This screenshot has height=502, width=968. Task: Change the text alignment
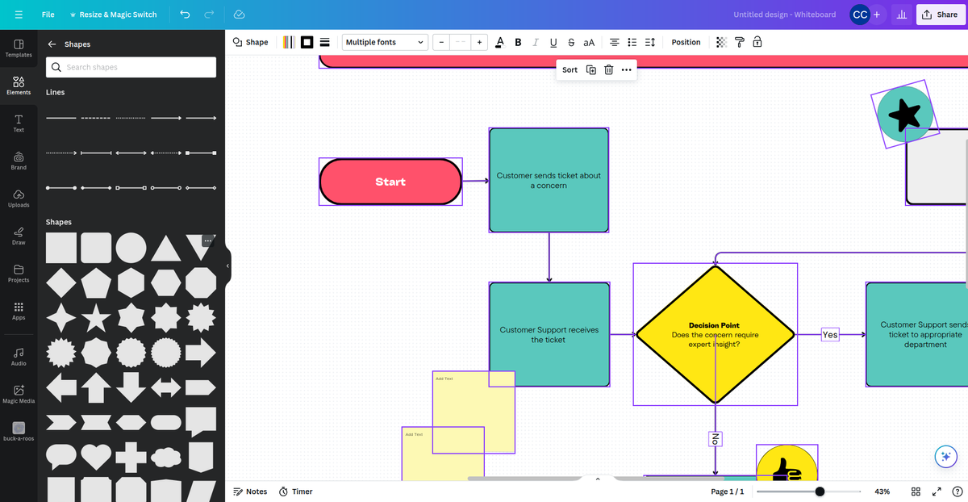pos(615,42)
